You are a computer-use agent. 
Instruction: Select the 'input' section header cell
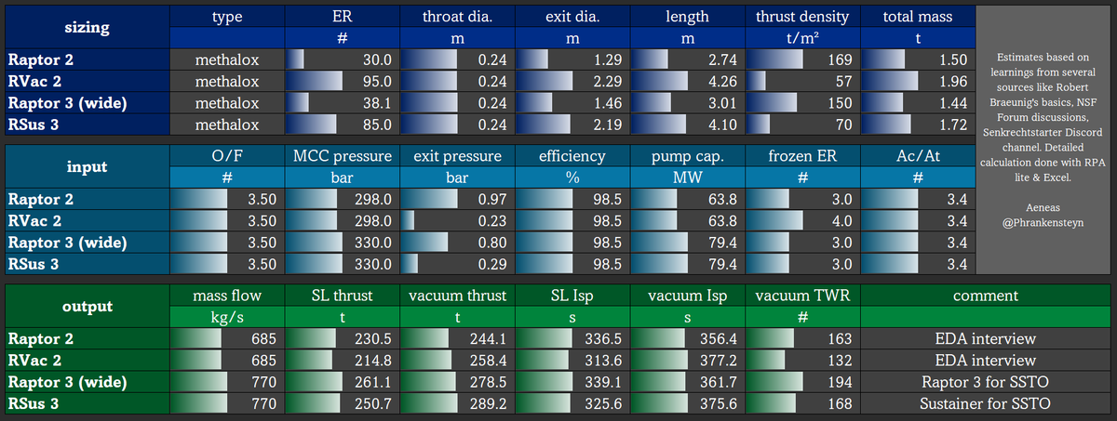[87, 166]
